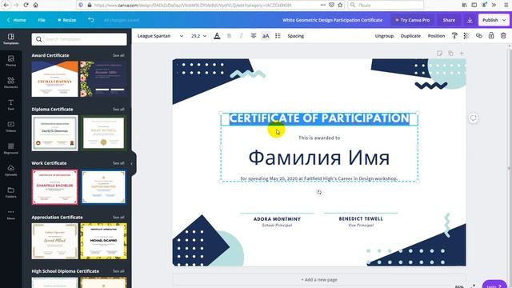This screenshot has width=512, height=288.
Task: Click the duplicate page icon above canvas
Action: [x=450, y=54]
